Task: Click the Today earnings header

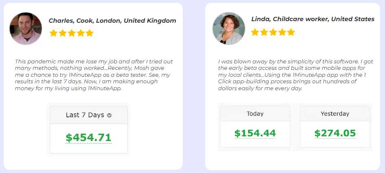Action: [255, 114]
